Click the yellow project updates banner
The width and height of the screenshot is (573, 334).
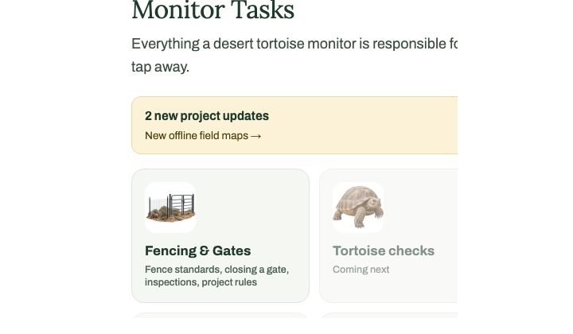[294, 125]
